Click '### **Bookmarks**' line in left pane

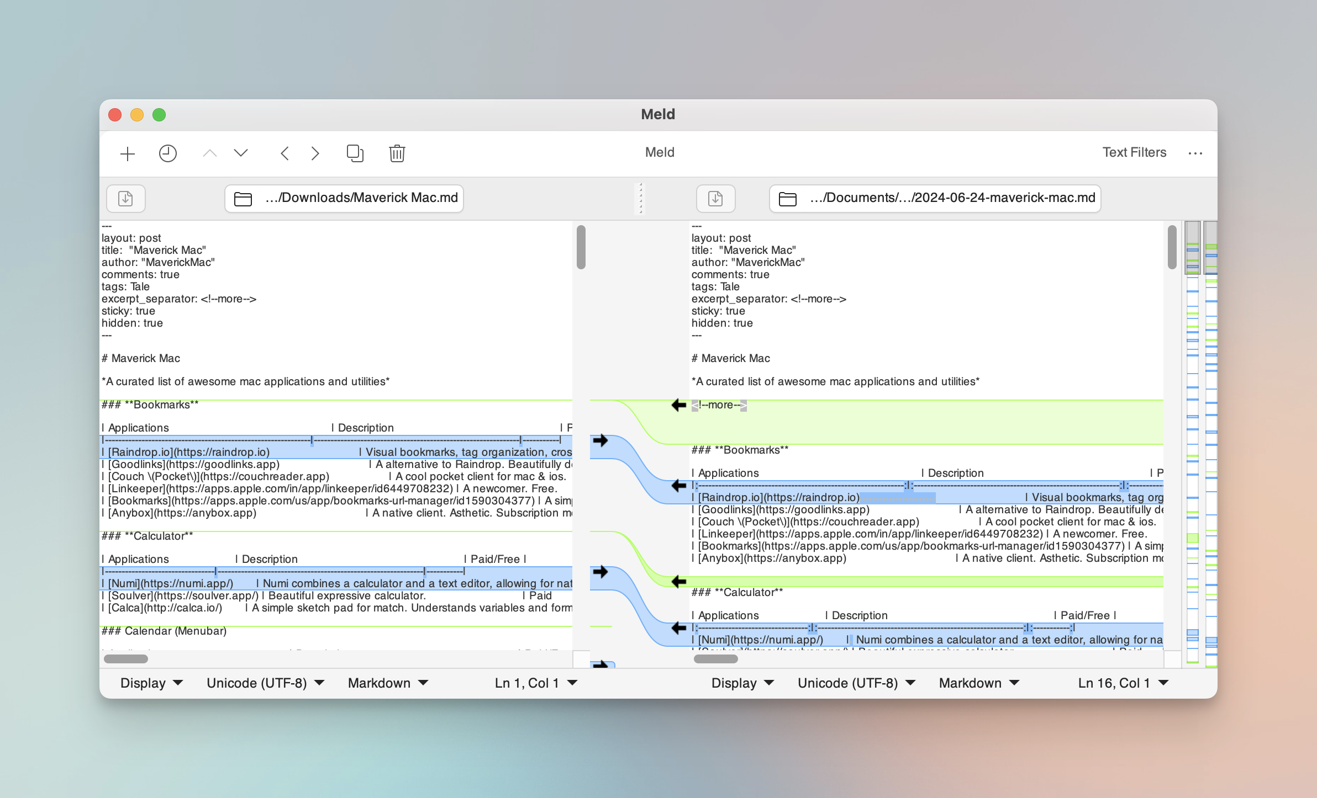150,405
